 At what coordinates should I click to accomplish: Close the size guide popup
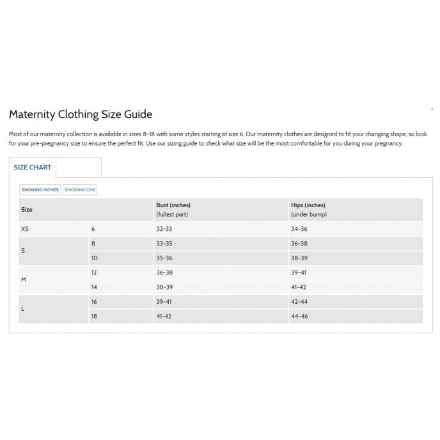click(432, 109)
